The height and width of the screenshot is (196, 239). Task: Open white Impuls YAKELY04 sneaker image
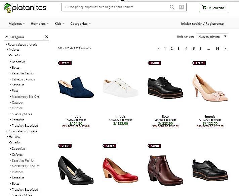pyautogui.click(x=120, y=87)
